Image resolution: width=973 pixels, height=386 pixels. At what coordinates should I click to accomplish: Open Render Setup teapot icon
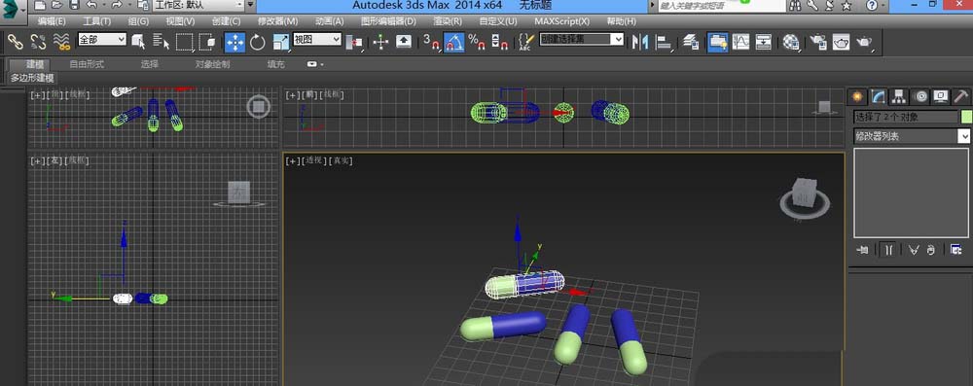tap(818, 42)
